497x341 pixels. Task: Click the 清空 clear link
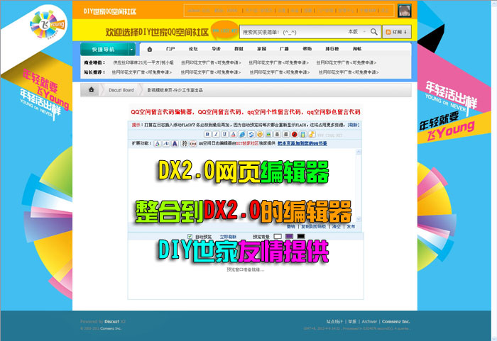click(337, 226)
